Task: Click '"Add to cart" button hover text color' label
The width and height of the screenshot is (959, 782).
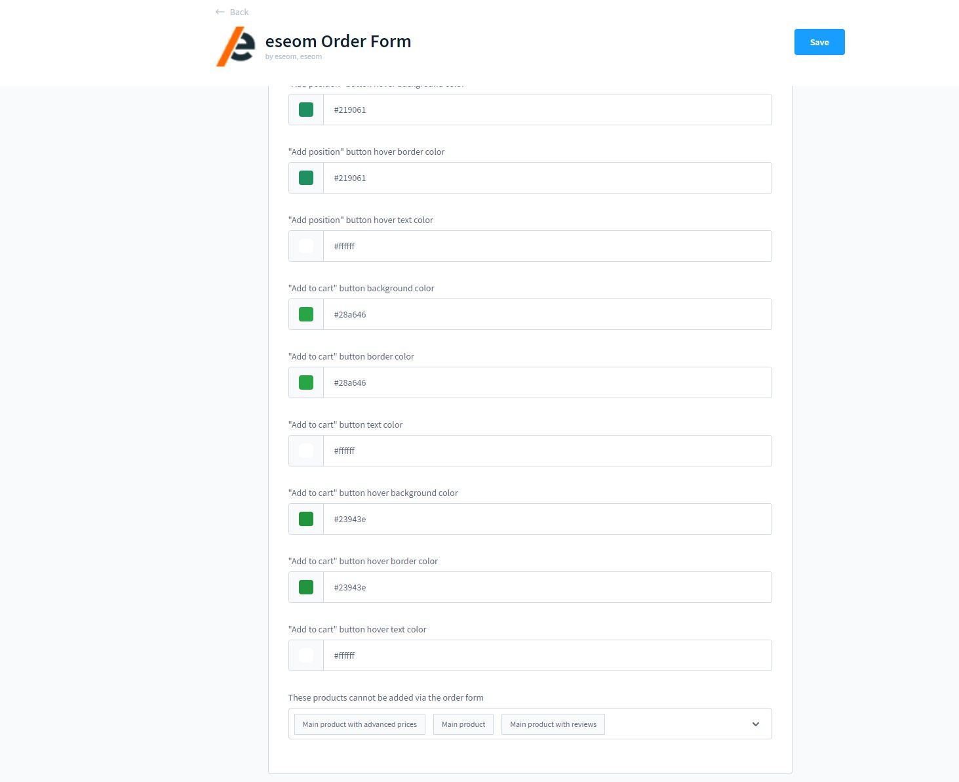Action: coord(357,629)
